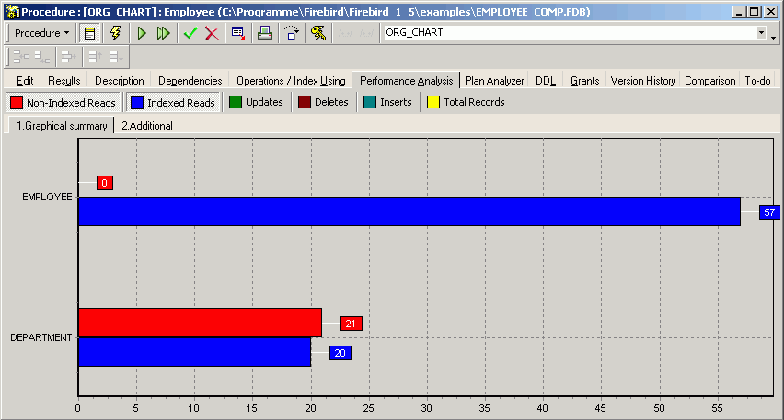The height and width of the screenshot is (420, 784).
Task: Click the blue EMPLOYEE indexed reads bar
Action: 409,211
